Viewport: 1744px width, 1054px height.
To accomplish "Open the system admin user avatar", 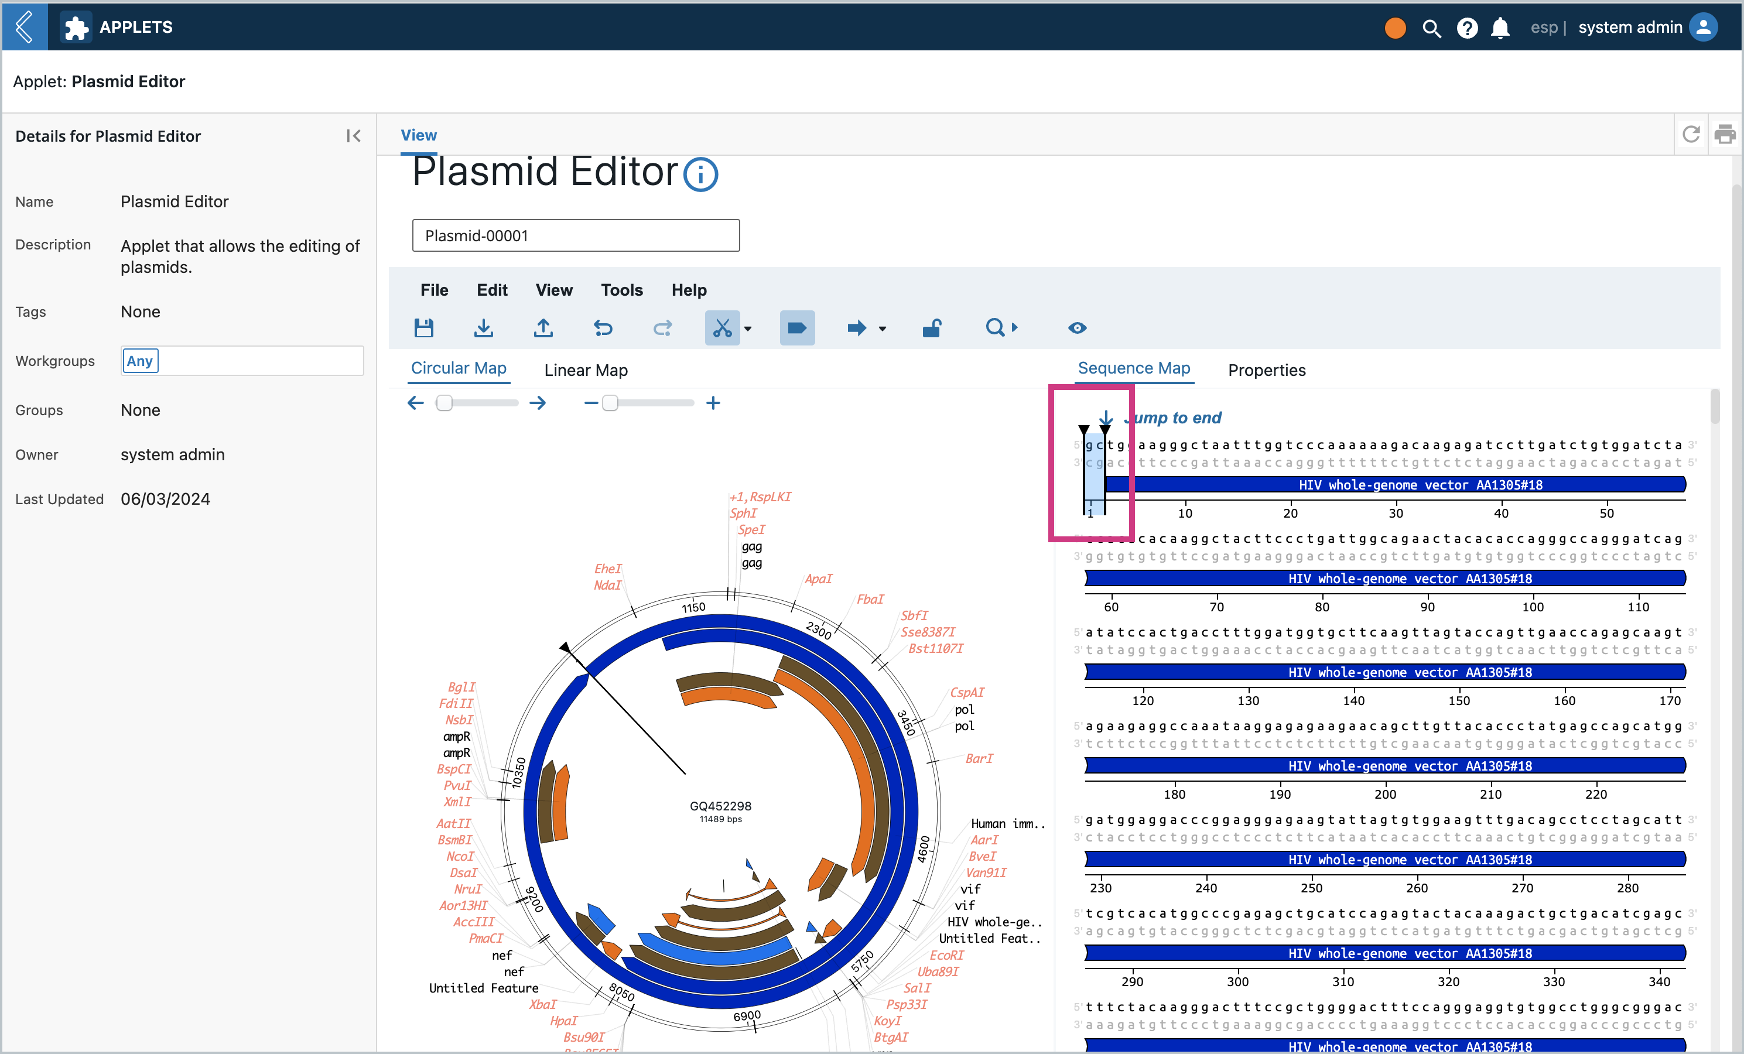I will coord(1703,28).
